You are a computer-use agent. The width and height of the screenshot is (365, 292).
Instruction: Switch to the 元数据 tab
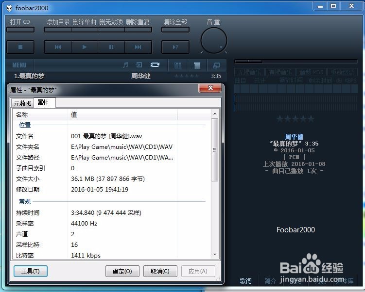click(22, 103)
